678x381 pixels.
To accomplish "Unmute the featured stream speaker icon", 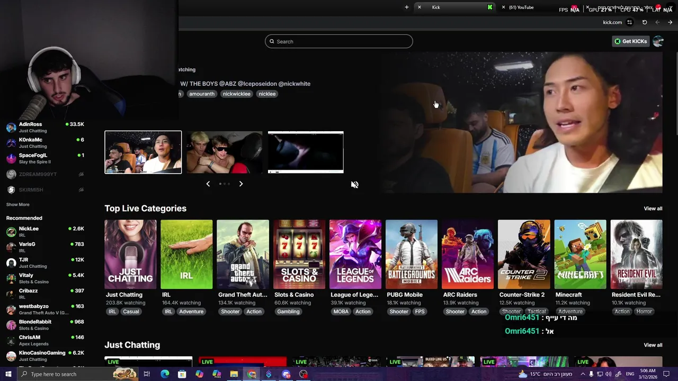I will [354, 185].
